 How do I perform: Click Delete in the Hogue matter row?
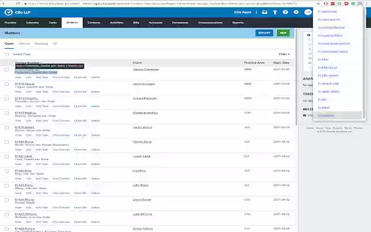95,92
